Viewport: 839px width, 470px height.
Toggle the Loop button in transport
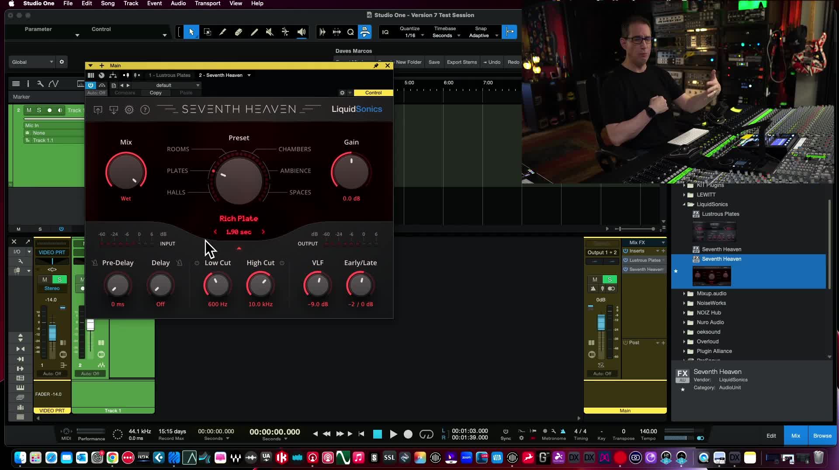pos(426,434)
